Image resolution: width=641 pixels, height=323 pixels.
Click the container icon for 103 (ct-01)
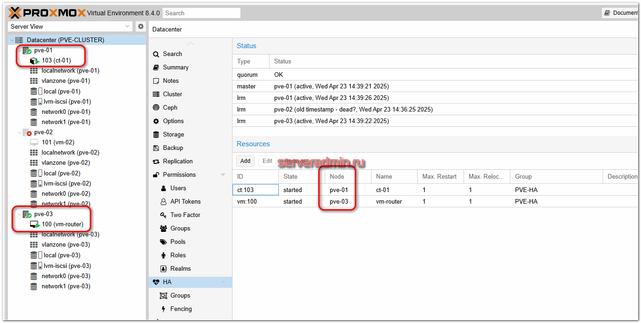coord(35,61)
